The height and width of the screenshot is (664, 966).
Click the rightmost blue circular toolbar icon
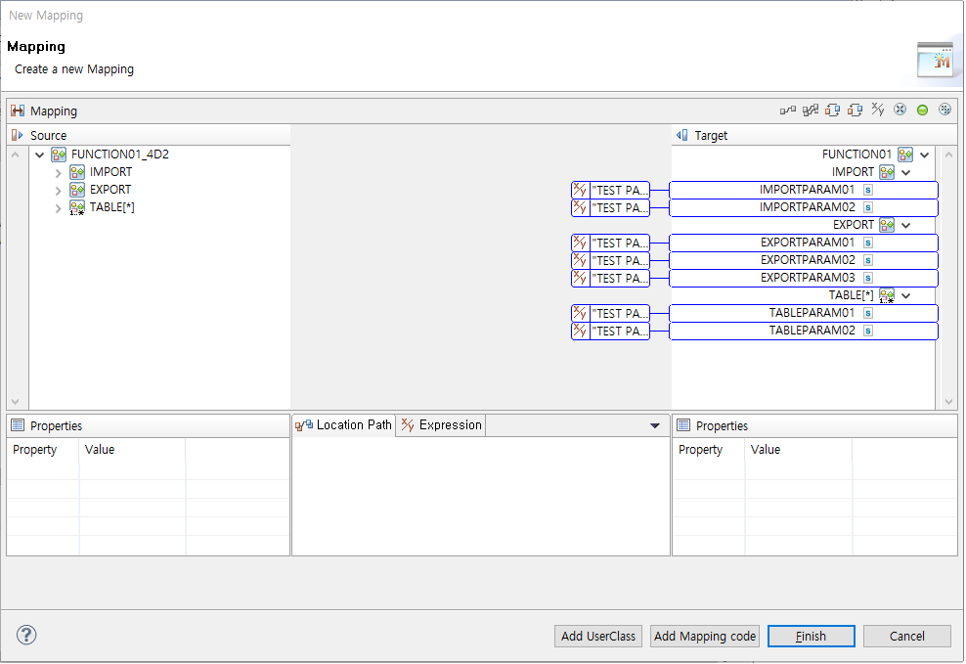pos(944,110)
